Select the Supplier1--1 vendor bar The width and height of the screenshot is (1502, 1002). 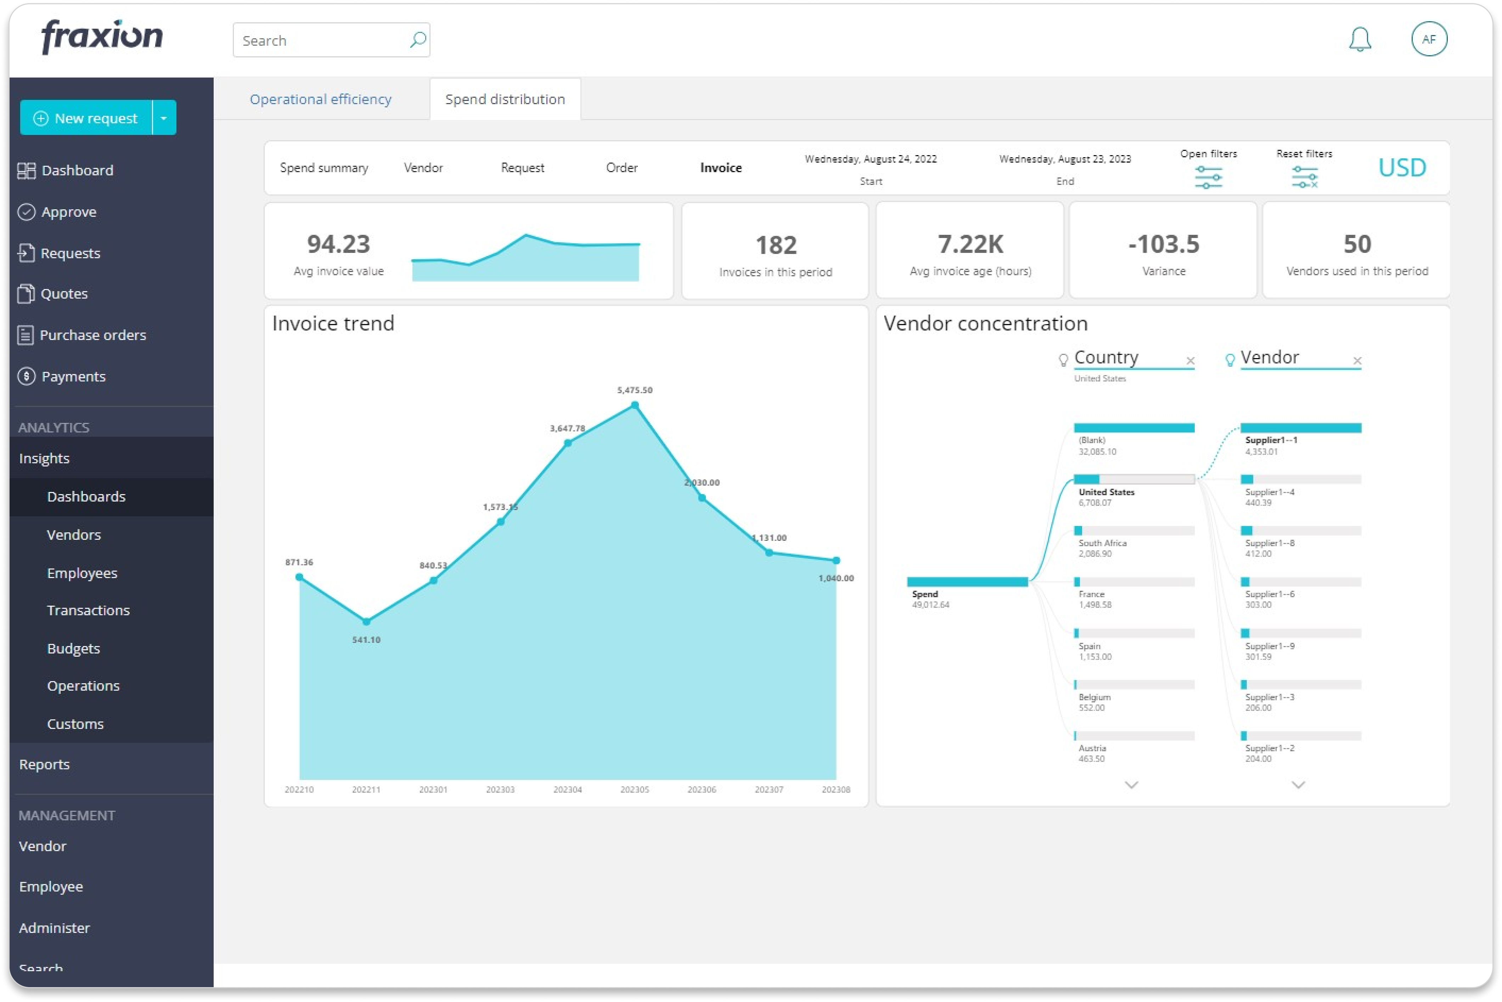(x=1301, y=428)
